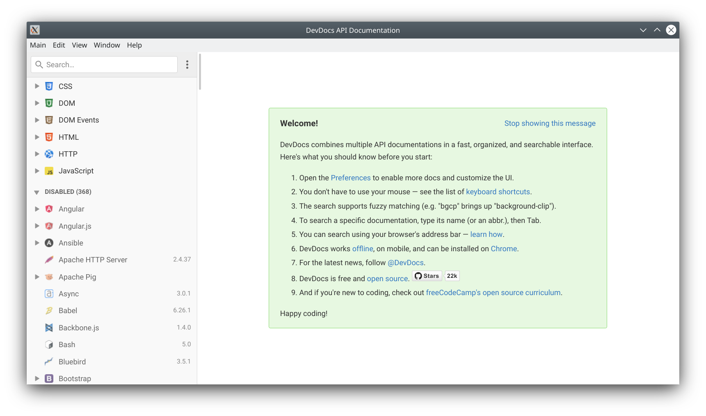The height and width of the screenshot is (416, 706).
Task: Click the GitHub Stars badge
Action: coord(427,276)
